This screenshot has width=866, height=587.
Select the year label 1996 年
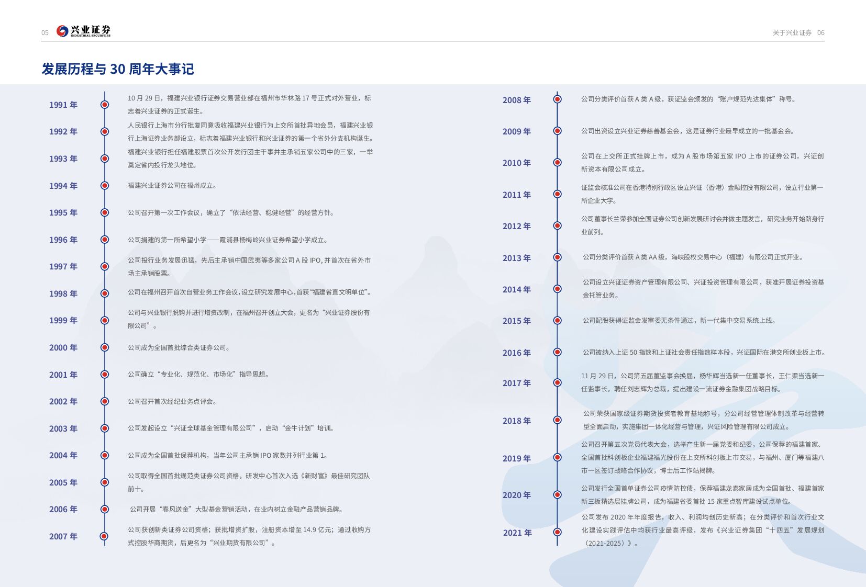click(63, 240)
